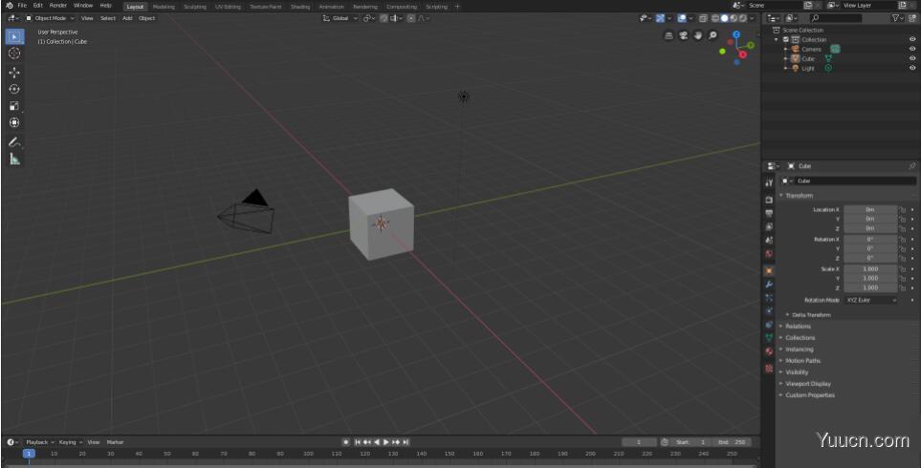Select the Move tool
921x468 pixels.
tap(14, 73)
